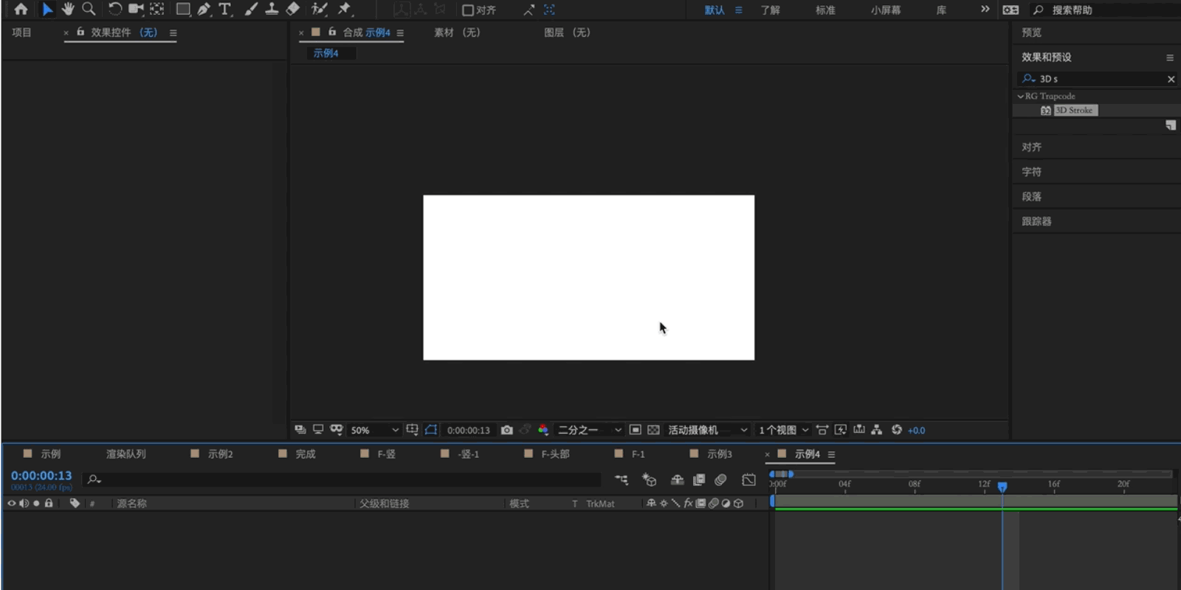Select the Zoom magnifier tool

(89, 9)
